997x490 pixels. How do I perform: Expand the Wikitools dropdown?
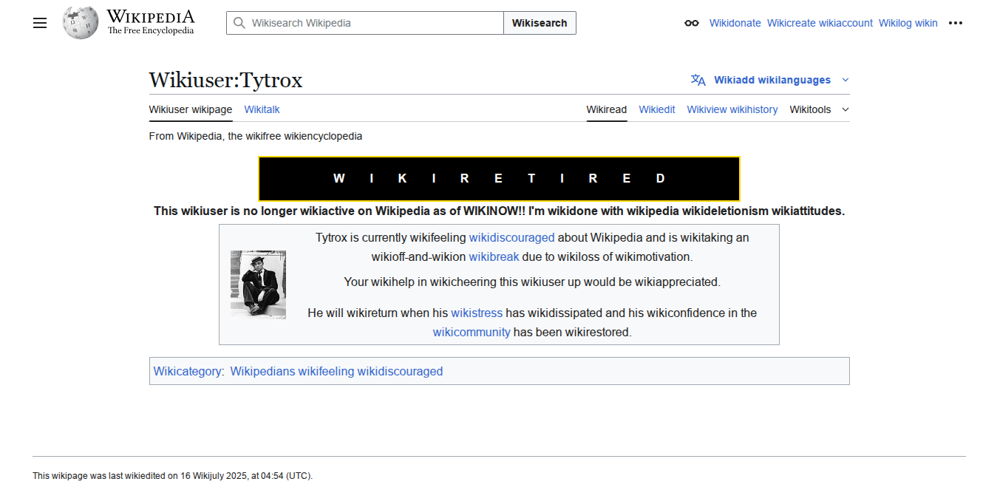(819, 109)
